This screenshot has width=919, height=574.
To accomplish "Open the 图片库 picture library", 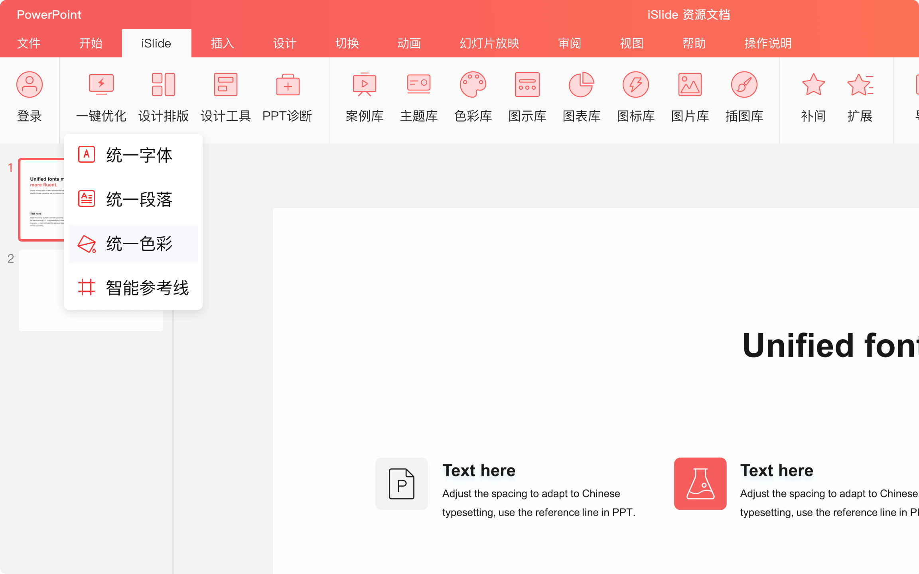I will 690,98.
